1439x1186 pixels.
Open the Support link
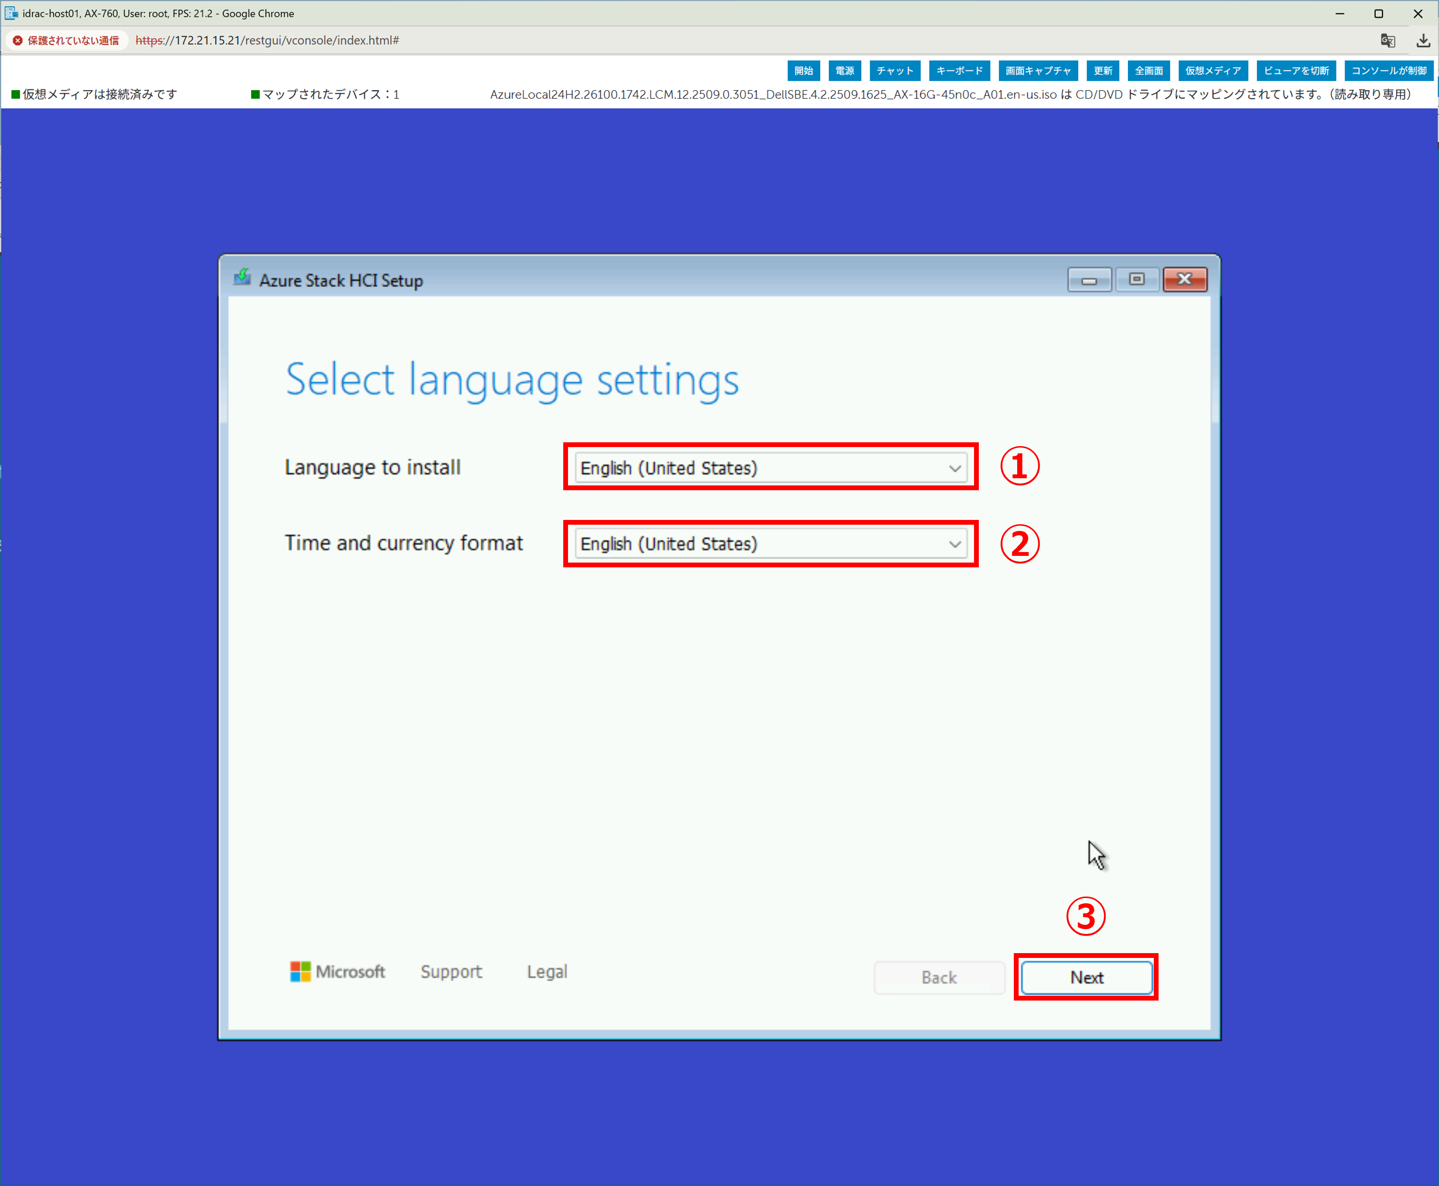451,971
